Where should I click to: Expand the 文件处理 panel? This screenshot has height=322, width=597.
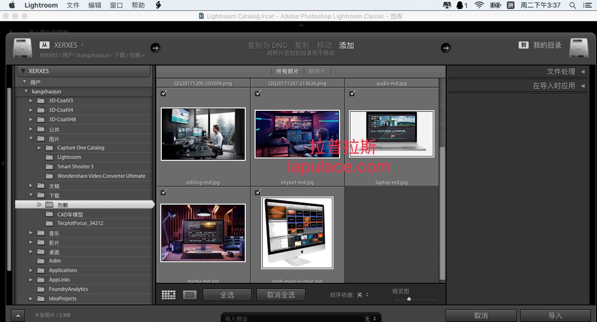(x=566, y=72)
